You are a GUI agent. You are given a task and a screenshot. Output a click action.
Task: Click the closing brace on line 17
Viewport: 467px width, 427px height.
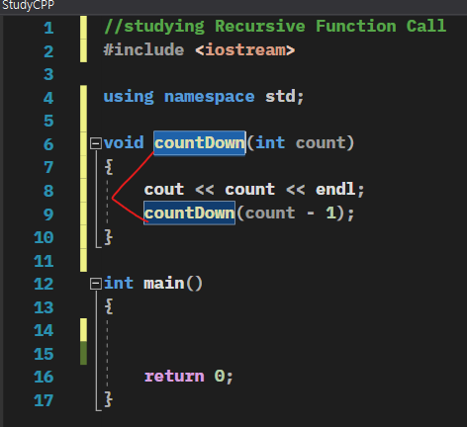pyautogui.click(x=109, y=399)
